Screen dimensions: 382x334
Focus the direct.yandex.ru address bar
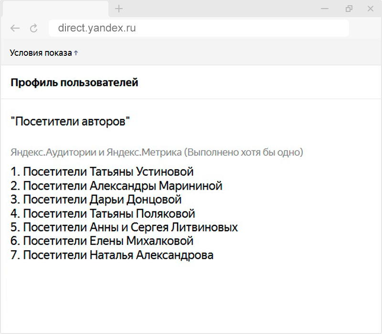pos(199,28)
